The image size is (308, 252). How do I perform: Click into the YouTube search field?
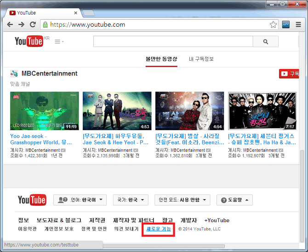pos(173,41)
